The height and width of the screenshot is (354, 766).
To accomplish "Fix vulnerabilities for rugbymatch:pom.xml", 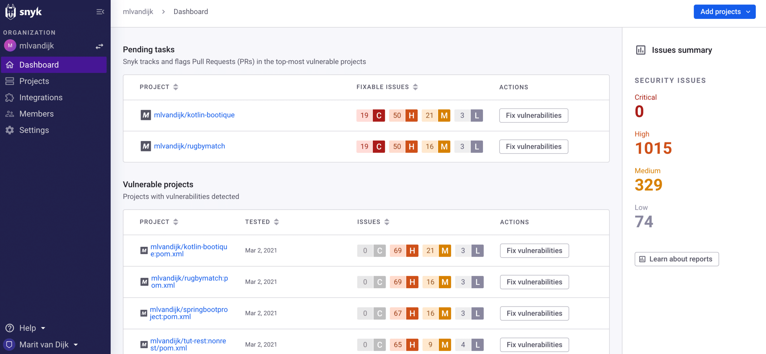I will [x=534, y=282].
